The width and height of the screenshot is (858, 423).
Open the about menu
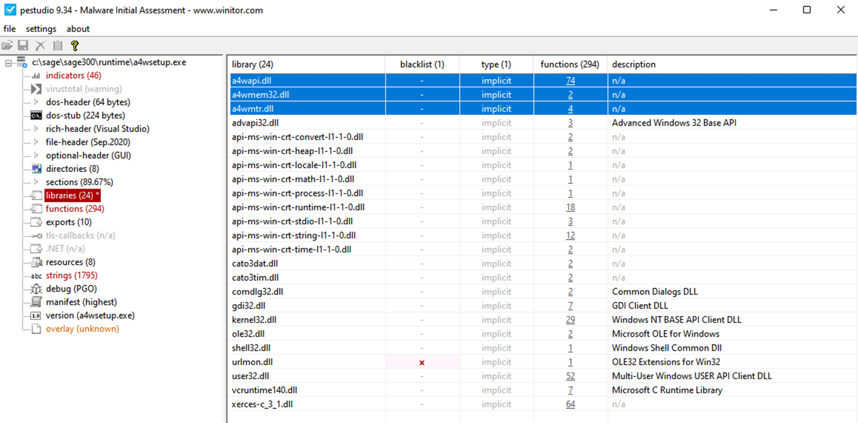(x=78, y=29)
